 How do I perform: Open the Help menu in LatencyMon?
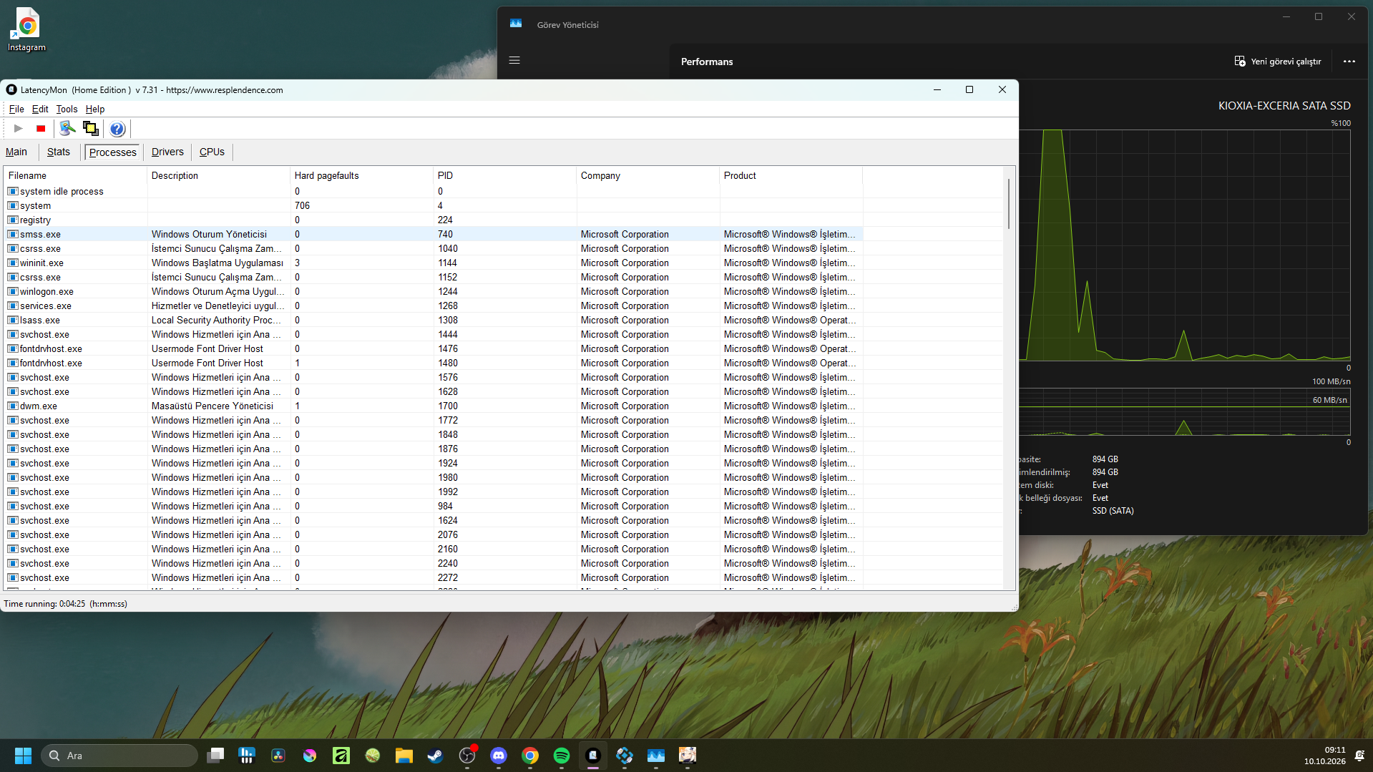(x=95, y=109)
